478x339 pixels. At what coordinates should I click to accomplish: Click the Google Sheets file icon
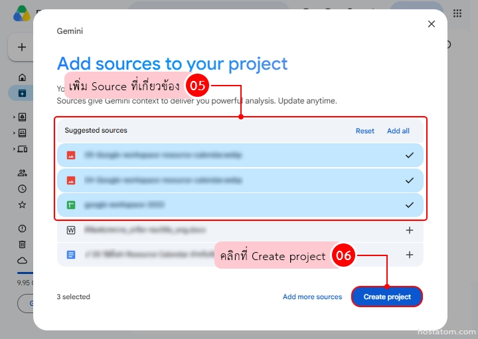(71, 205)
